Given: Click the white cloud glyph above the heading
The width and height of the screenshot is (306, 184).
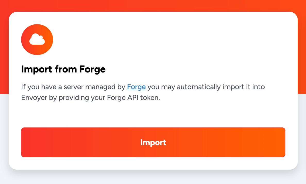Looking at the screenshot, I should tap(37, 39).
